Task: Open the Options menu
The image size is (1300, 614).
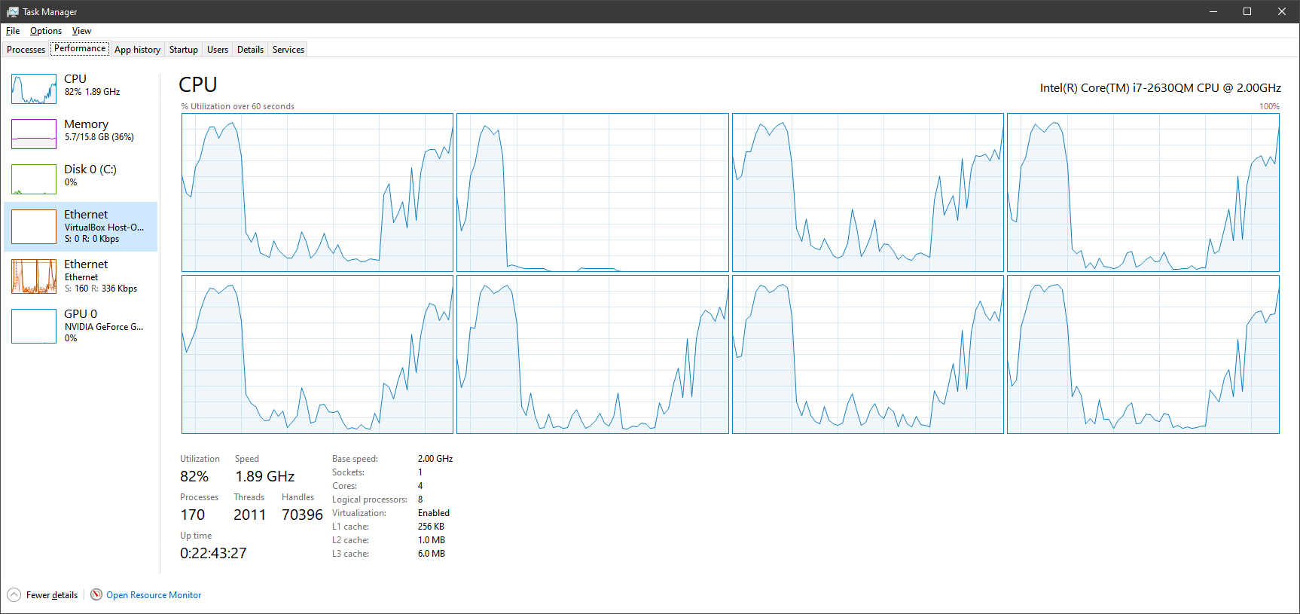Action: tap(46, 31)
